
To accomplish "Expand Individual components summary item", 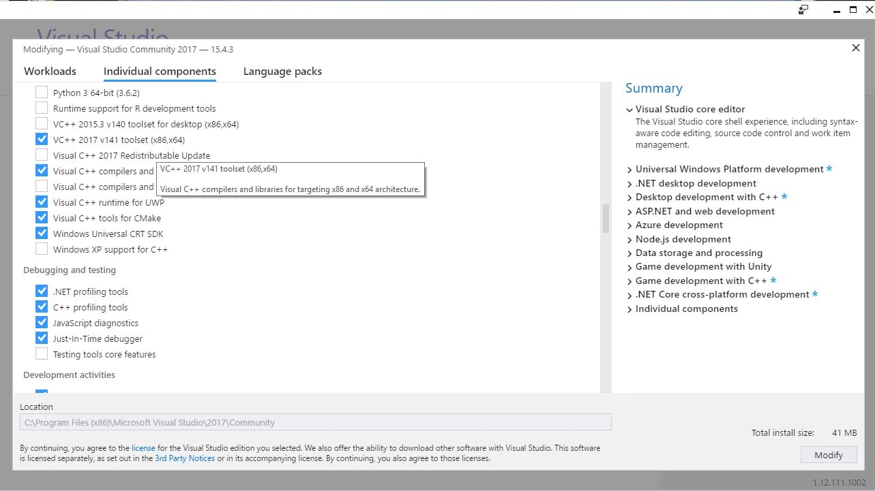I will 629,309.
